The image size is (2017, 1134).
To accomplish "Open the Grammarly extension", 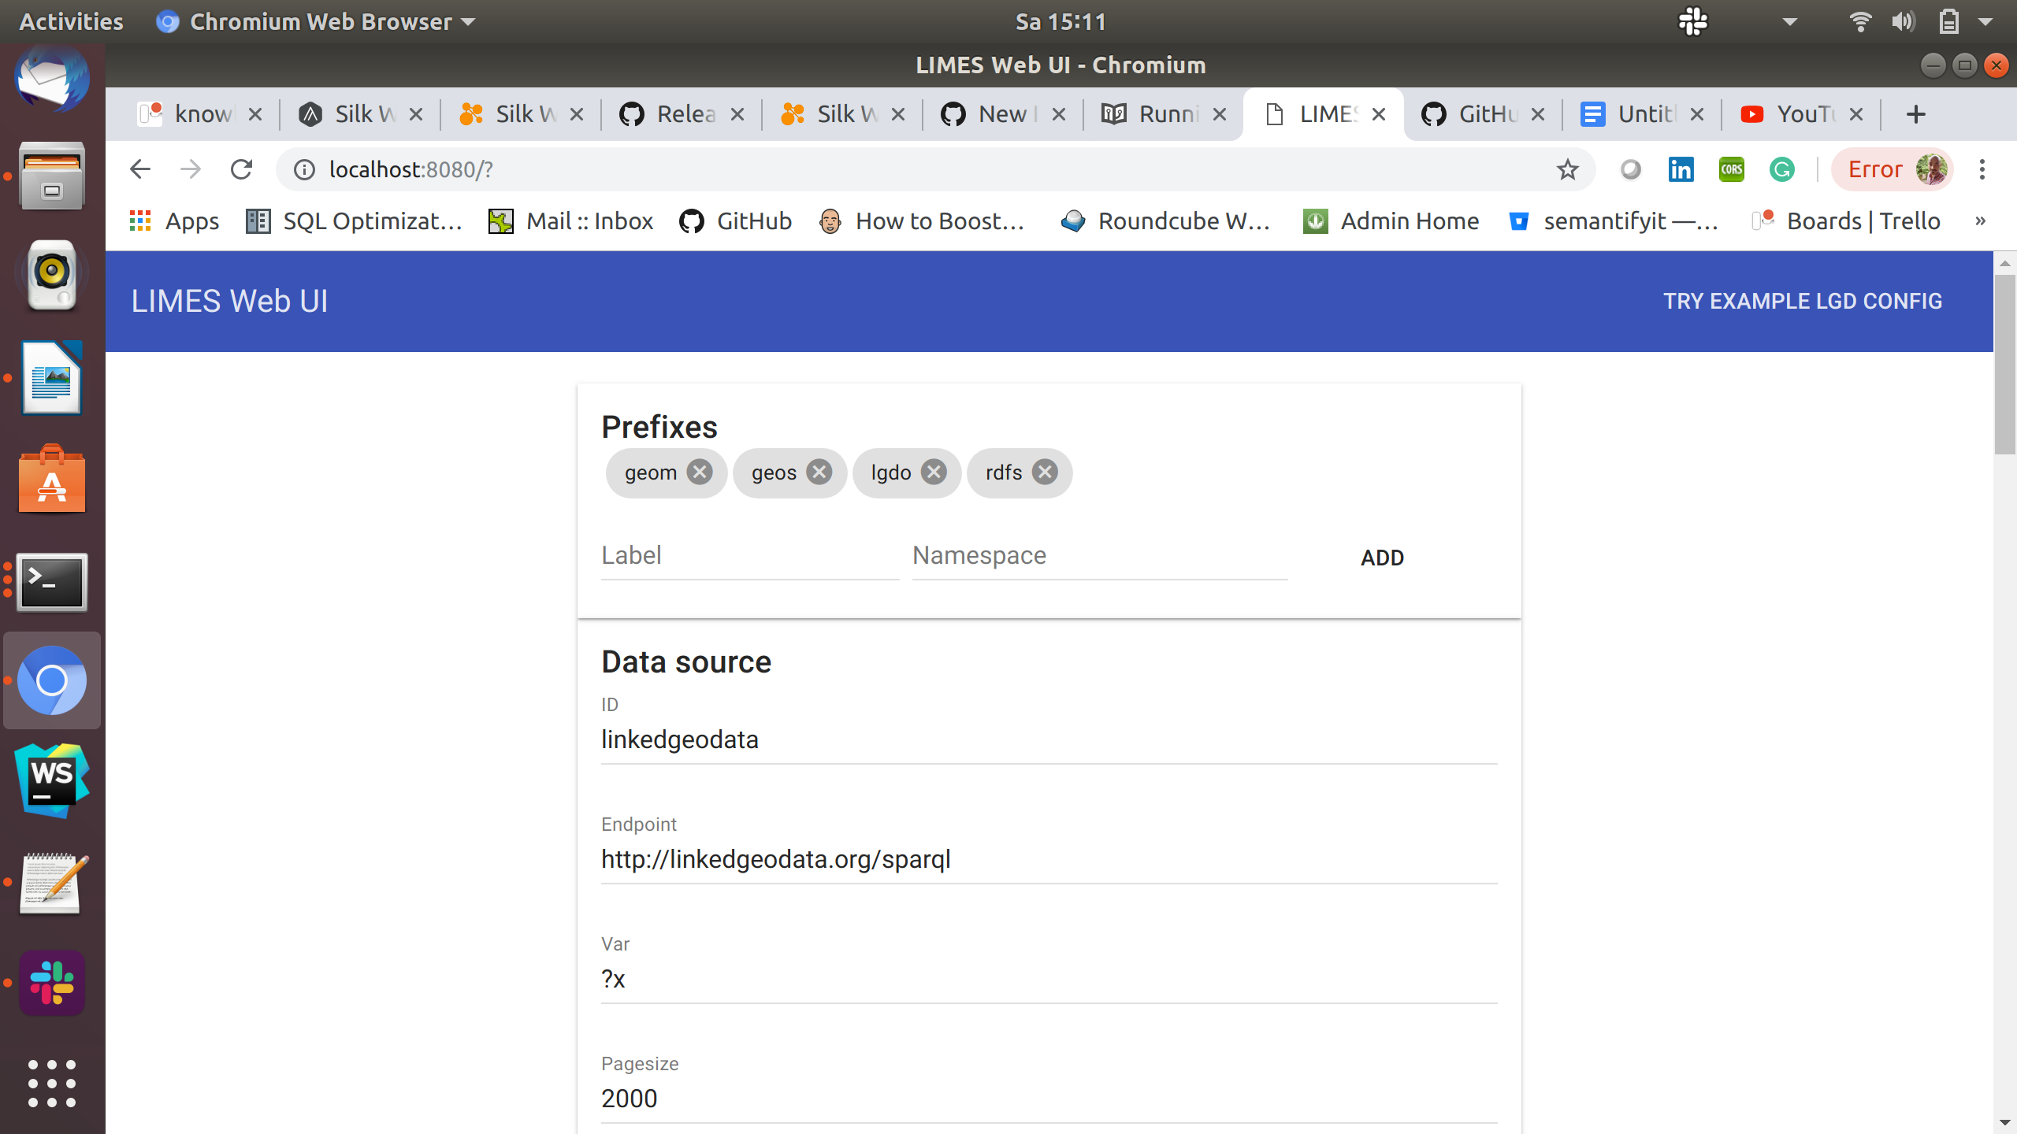I will [x=1781, y=169].
